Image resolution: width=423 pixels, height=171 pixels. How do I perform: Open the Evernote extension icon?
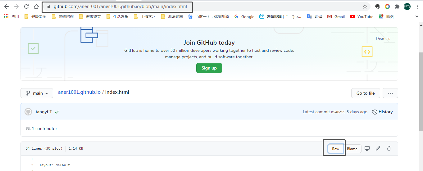tap(377, 7)
